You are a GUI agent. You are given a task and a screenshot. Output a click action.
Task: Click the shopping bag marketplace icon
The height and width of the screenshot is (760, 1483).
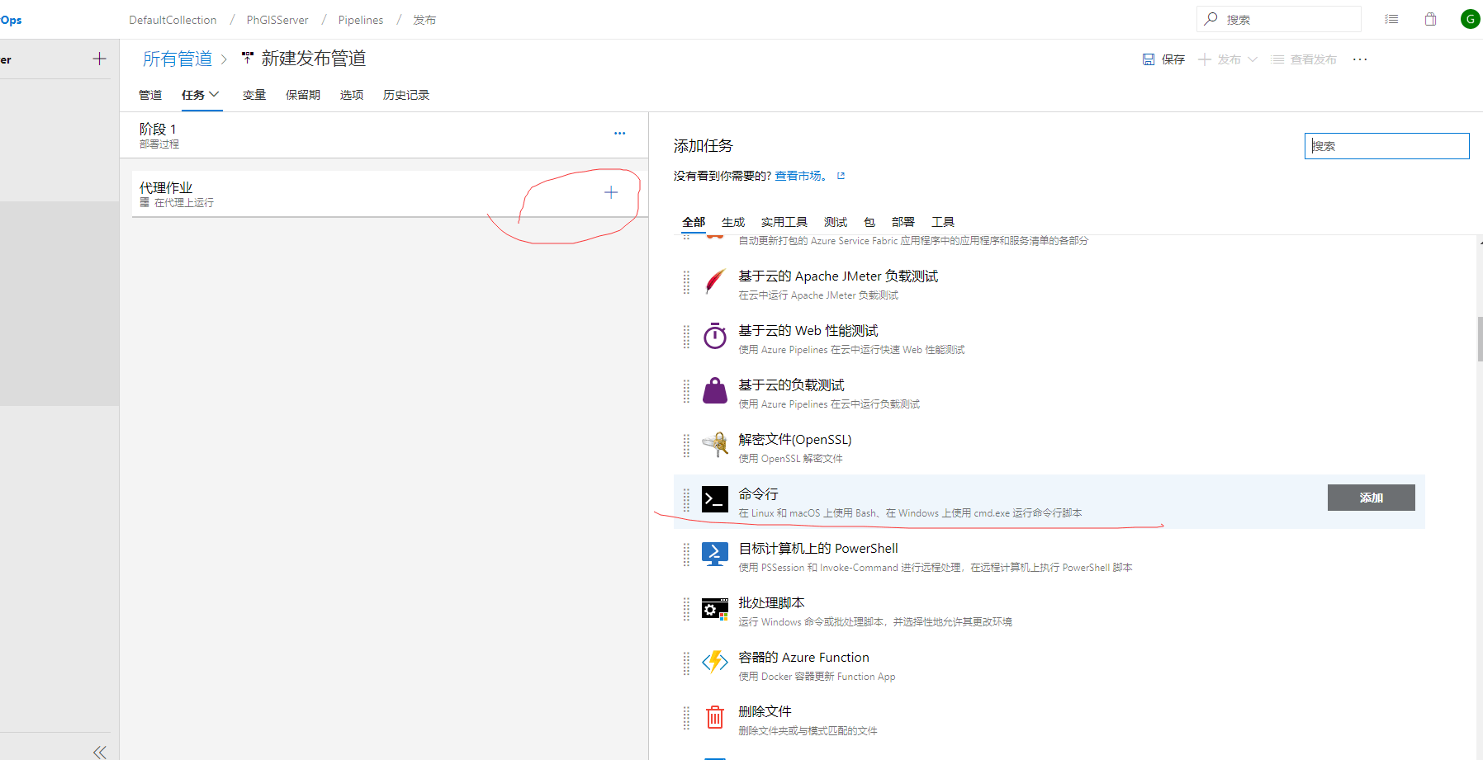1430,19
